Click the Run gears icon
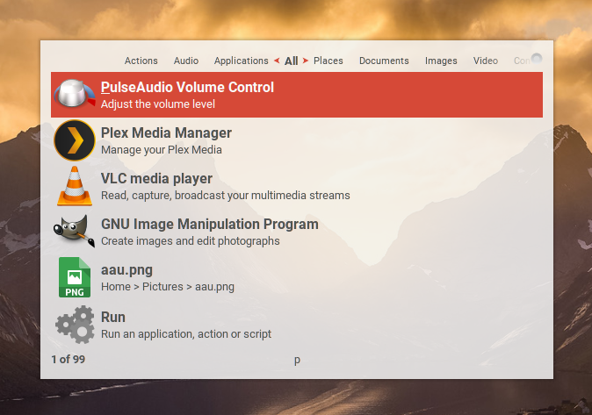 click(75, 325)
